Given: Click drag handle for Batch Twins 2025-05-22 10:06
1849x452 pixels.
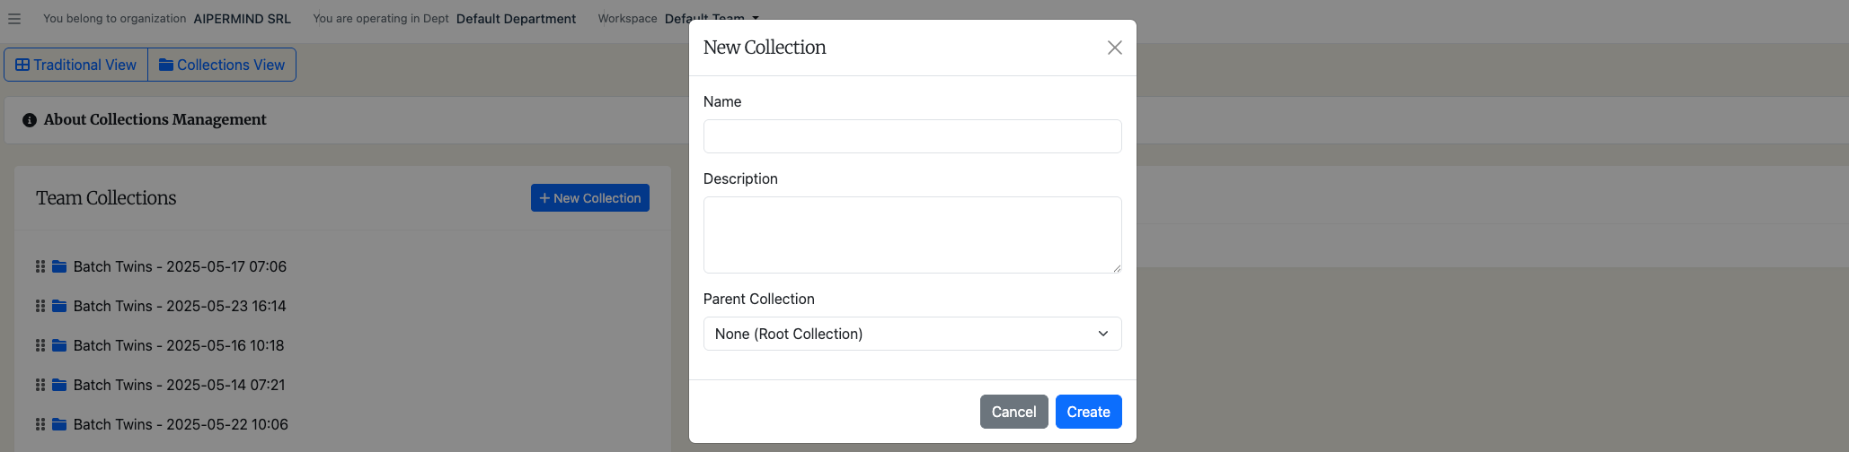Looking at the screenshot, I should (x=40, y=424).
